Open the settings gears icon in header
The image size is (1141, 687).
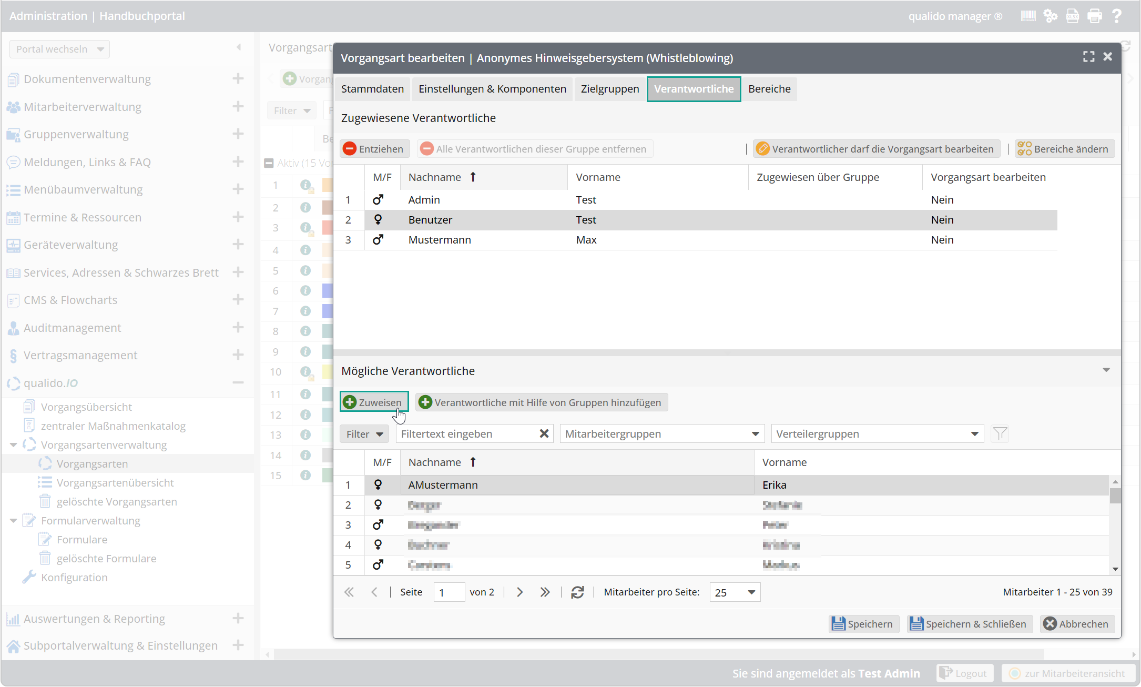1050,16
